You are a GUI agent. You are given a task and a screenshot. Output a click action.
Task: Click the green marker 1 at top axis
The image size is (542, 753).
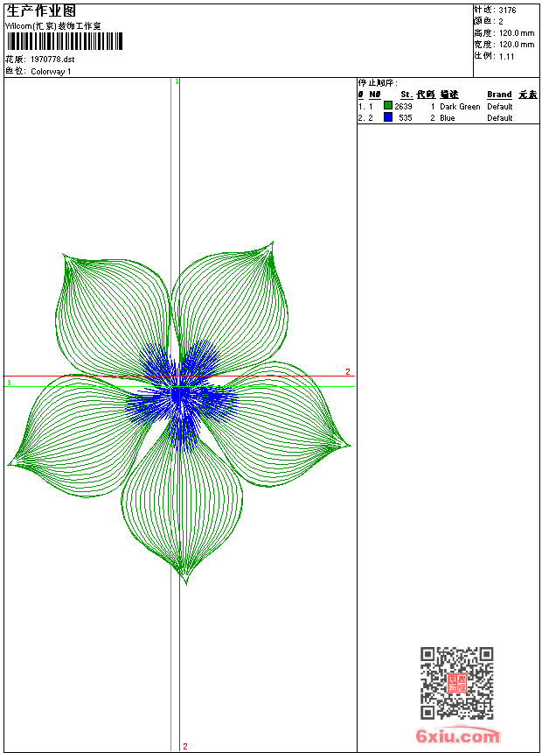pyautogui.click(x=177, y=81)
